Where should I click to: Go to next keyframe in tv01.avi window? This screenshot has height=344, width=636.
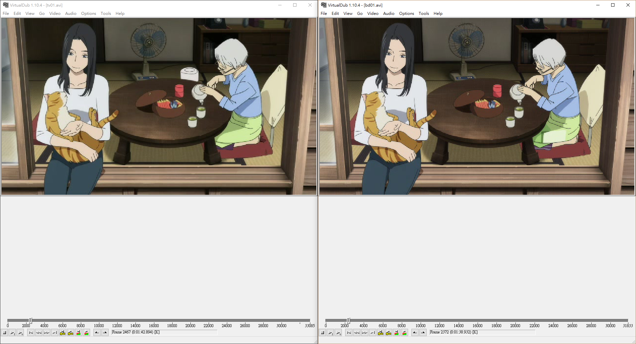click(x=71, y=333)
